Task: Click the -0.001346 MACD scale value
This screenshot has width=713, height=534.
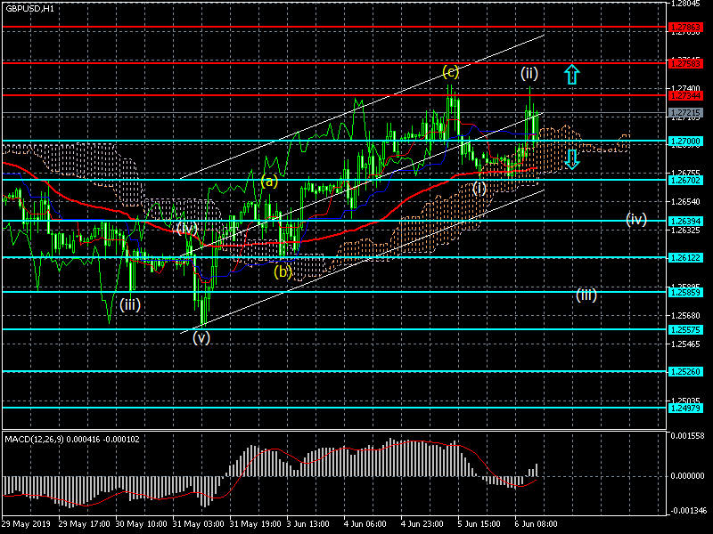Action: pos(686,511)
